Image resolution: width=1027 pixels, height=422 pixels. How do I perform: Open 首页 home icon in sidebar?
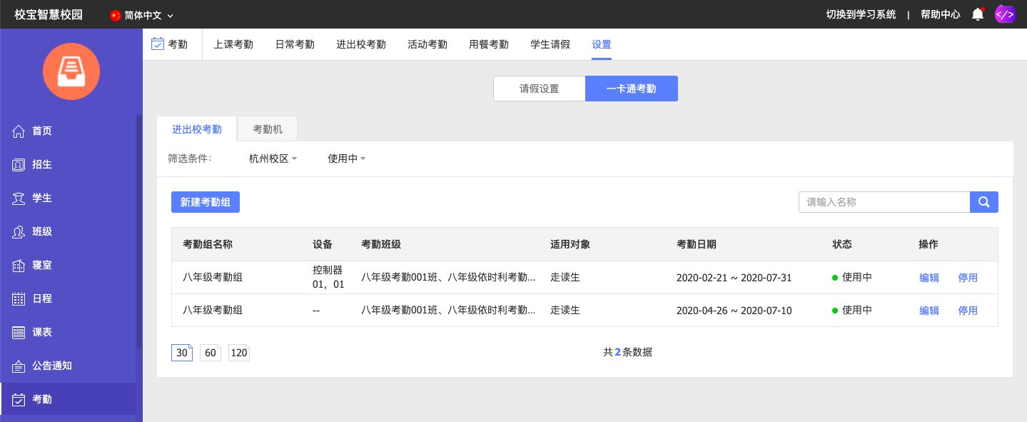click(19, 131)
